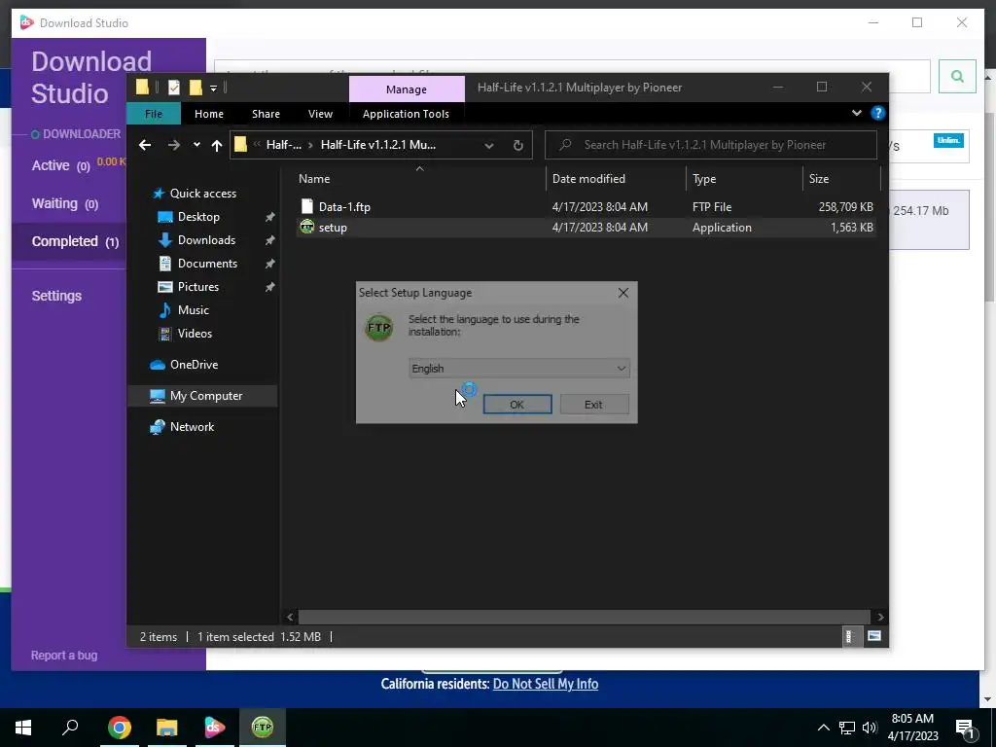The width and height of the screenshot is (996, 747).
Task: Open the recent locations dropdown arrow
Action: (196, 145)
